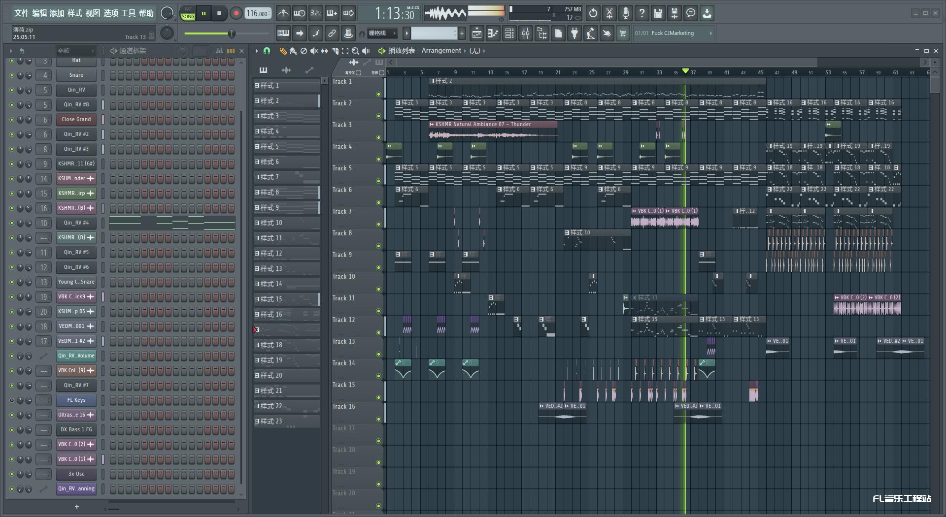Click the song position slider
The width and height of the screenshot is (946, 517).
point(227,33)
